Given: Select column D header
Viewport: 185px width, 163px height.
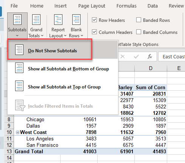Looking at the screenshot, I should tap(151, 68).
